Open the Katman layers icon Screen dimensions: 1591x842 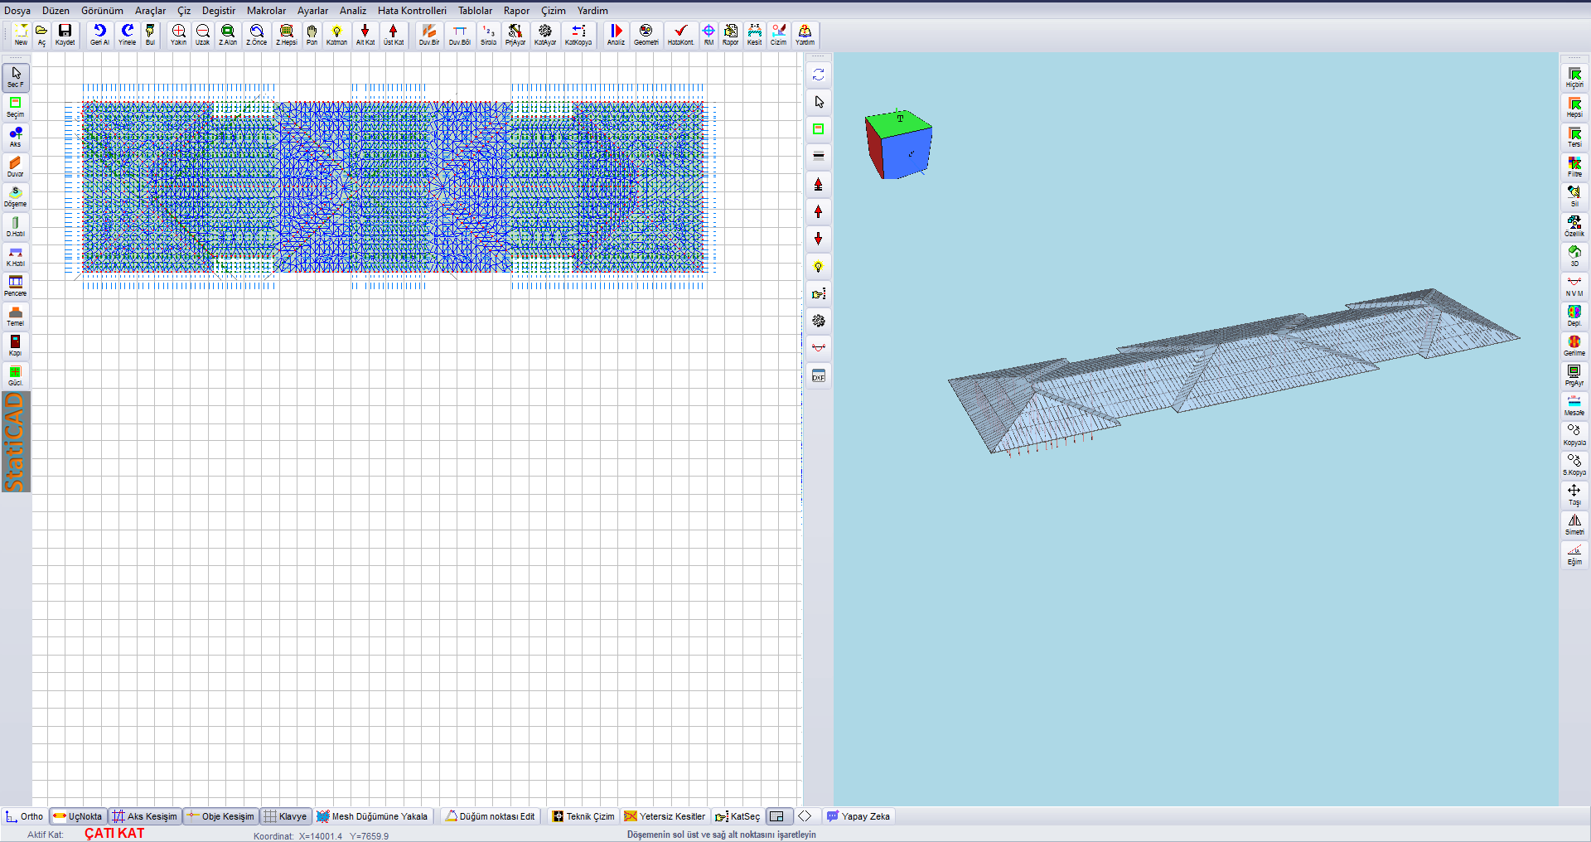(336, 35)
